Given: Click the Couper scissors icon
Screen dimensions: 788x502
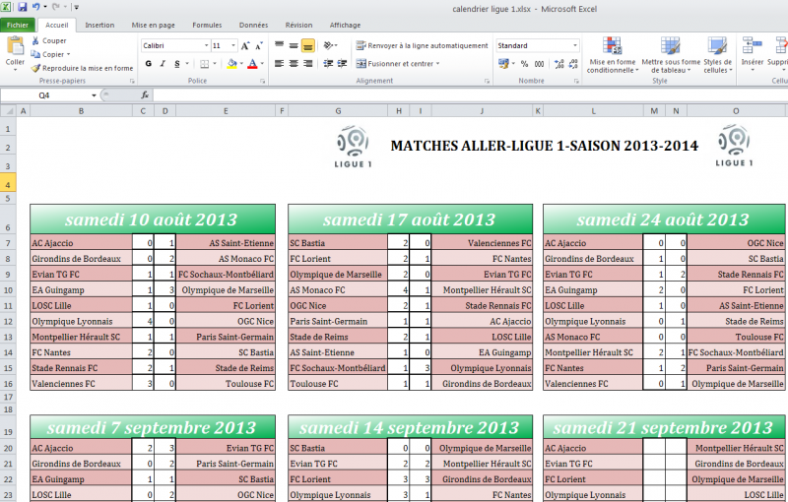Looking at the screenshot, I should tap(36, 41).
